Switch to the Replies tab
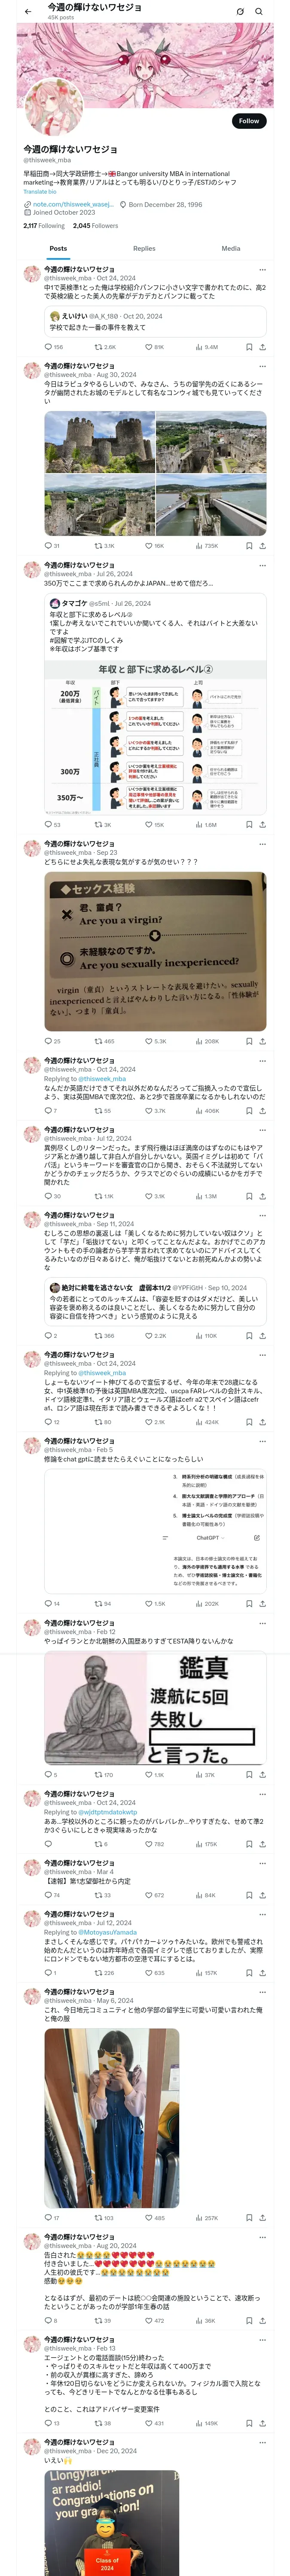 [144, 249]
